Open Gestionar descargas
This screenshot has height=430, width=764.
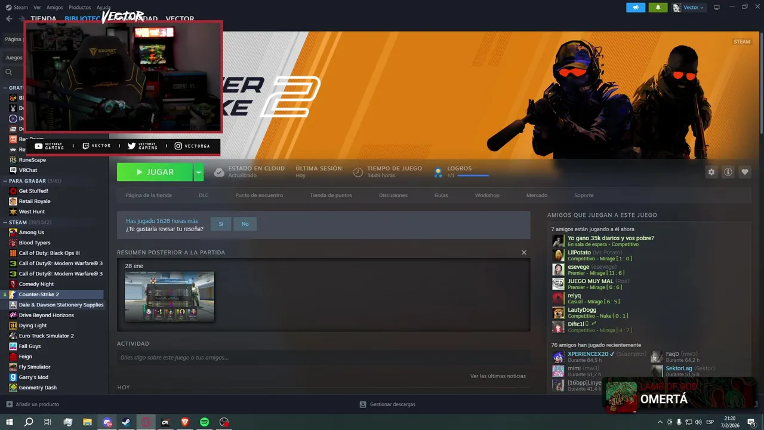(387, 404)
